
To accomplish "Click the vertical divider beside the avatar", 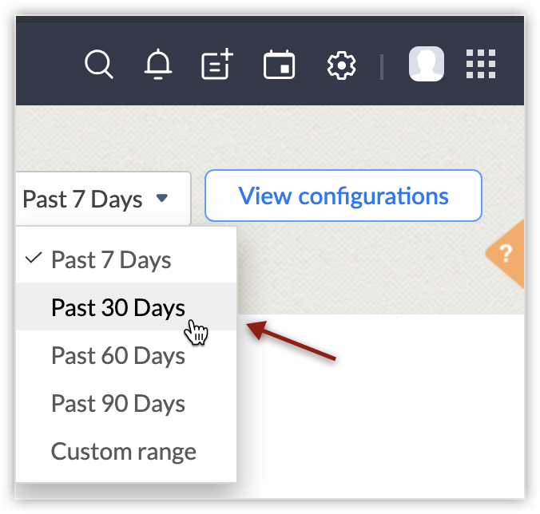I will [x=382, y=65].
